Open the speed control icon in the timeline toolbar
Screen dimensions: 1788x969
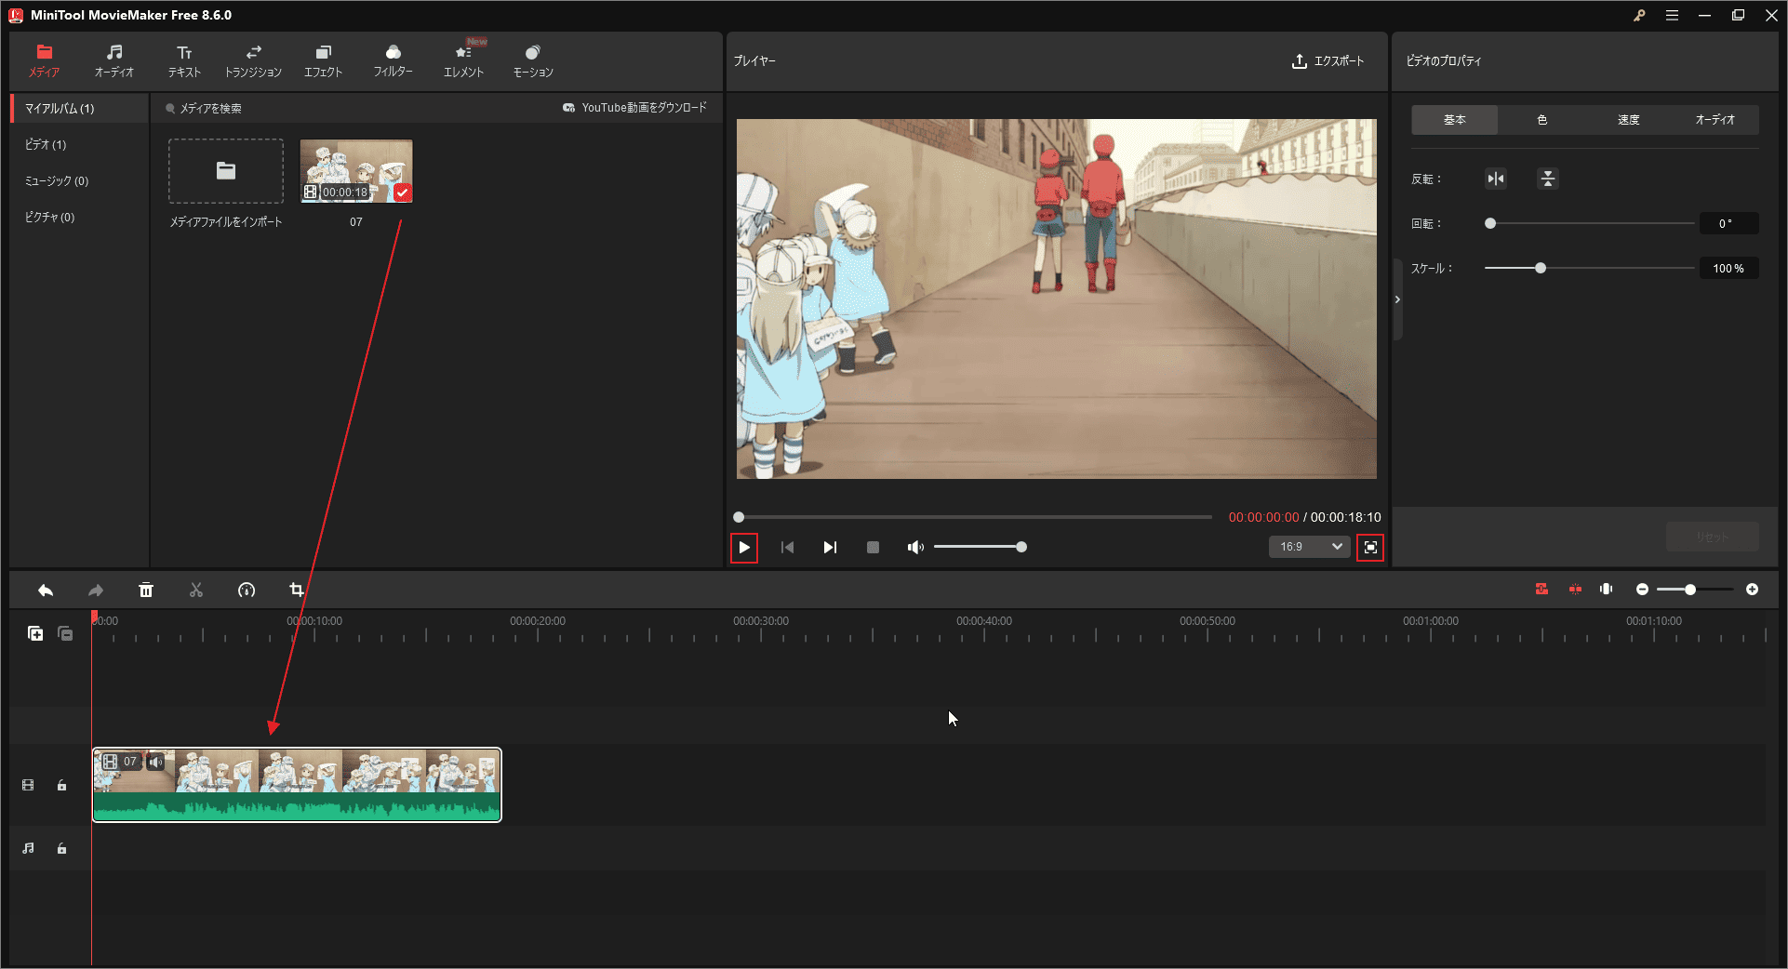coord(247,590)
